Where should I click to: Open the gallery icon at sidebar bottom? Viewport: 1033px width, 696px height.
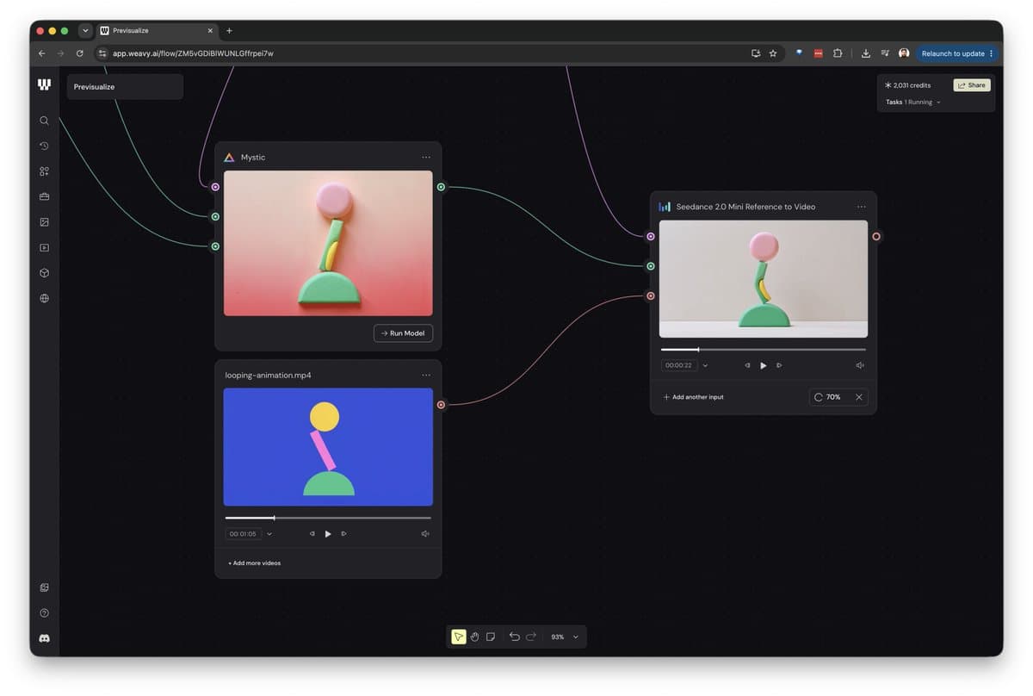point(44,587)
